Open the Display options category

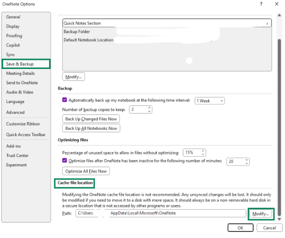pyautogui.click(x=13, y=26)
